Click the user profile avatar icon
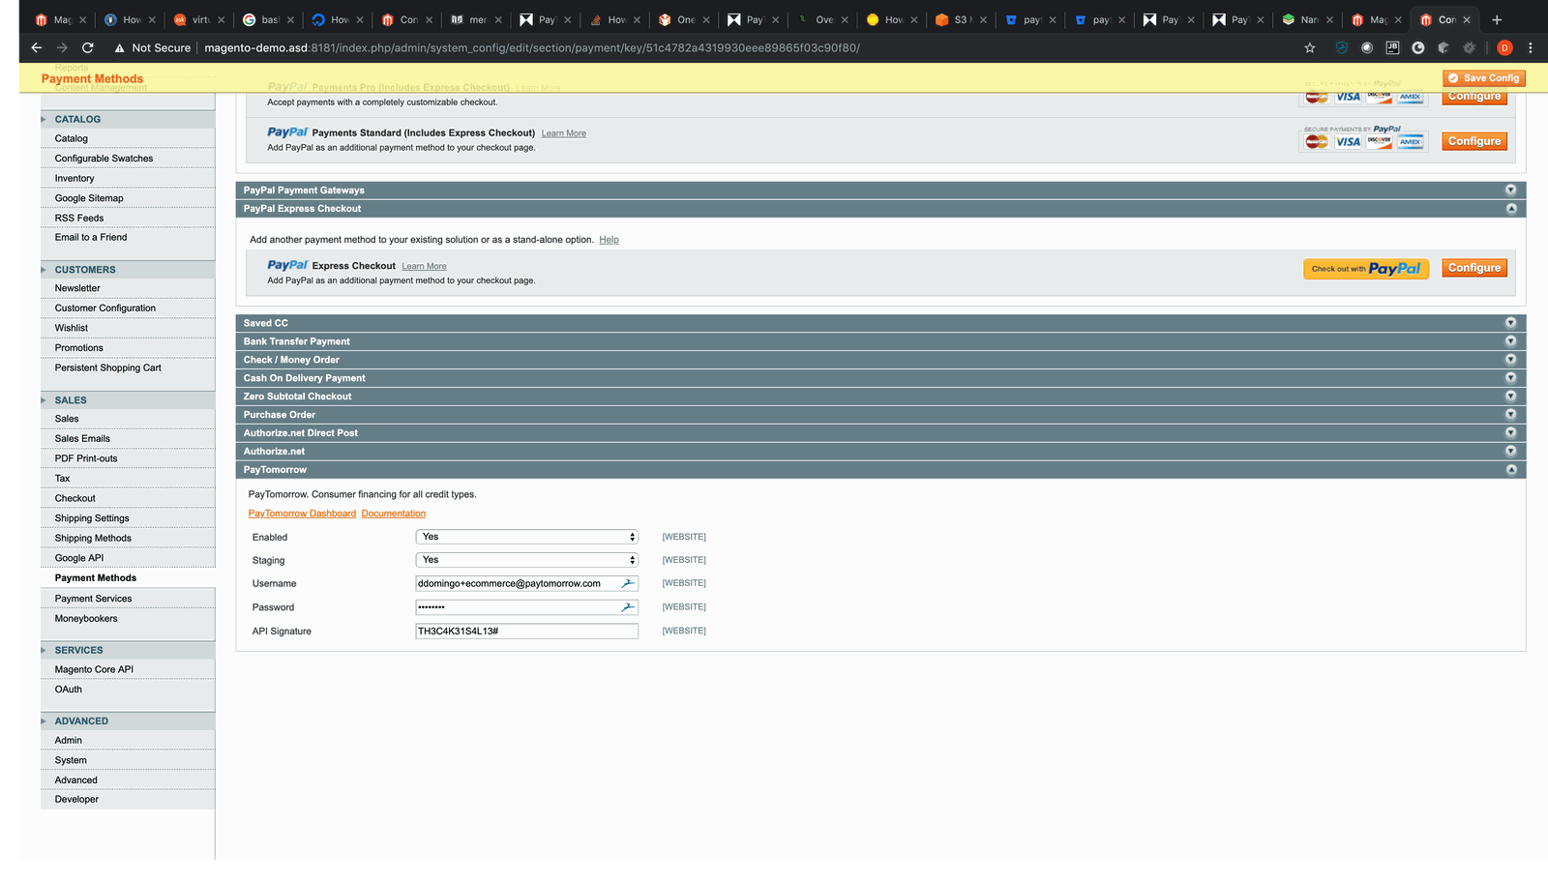The image size is (1548, 882). pos(1504,47)
